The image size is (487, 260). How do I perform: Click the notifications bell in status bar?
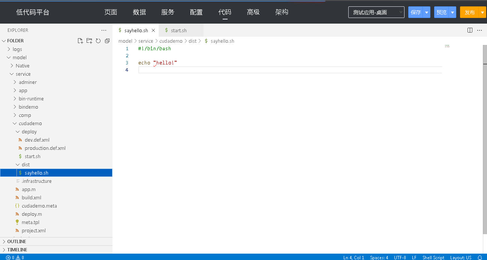[480, 257]
